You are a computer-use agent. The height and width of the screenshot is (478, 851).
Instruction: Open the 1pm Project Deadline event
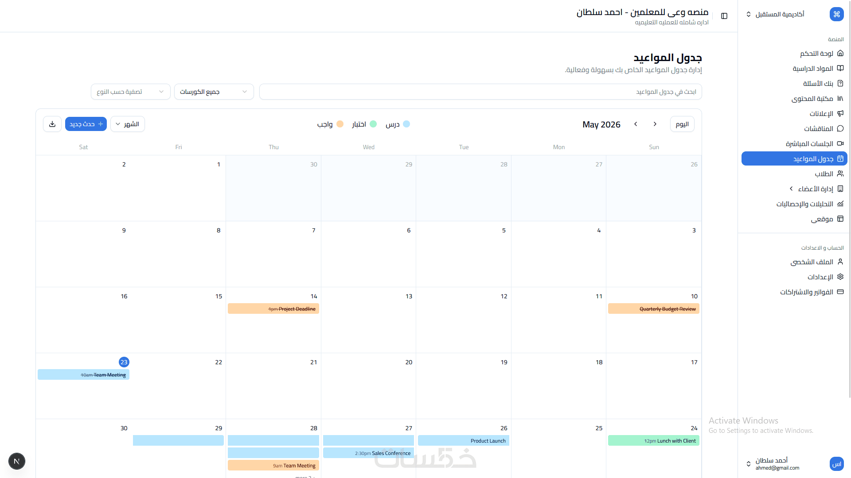(273, 308)
